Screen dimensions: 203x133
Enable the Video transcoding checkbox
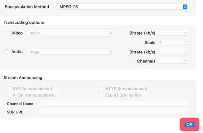[7, 33]
